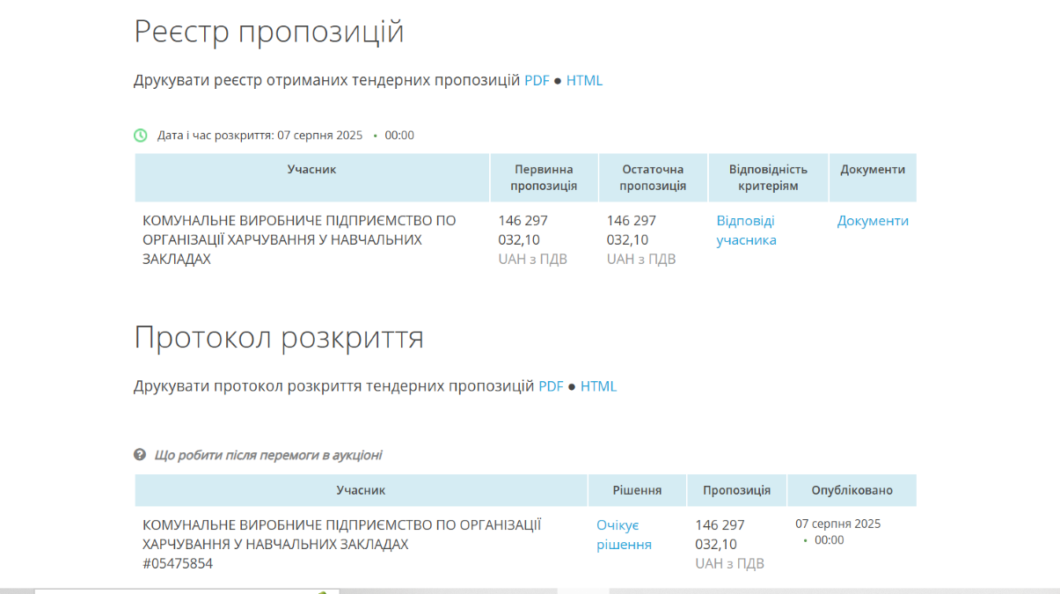Open PDF of the tender proposals registry
This screenshot has width=1060, height=594.
(537, 81)
